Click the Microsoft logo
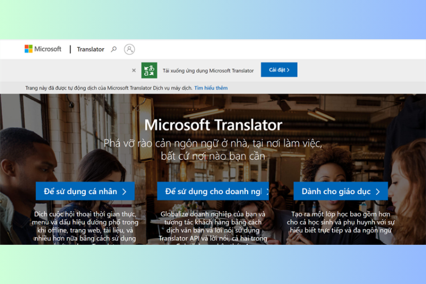426x284 pixels. tap(43, 49)
